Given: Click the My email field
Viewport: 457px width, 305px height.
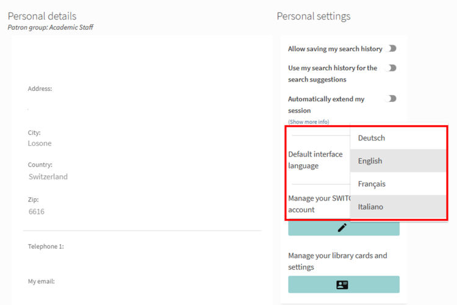Looking at the screenshot, I should click(41, 281).
